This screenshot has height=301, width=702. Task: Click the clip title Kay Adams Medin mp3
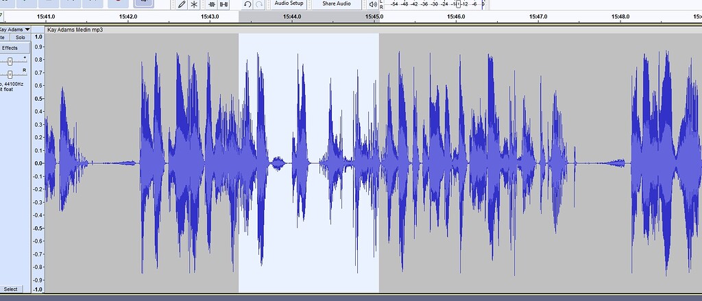coord(75,29)
